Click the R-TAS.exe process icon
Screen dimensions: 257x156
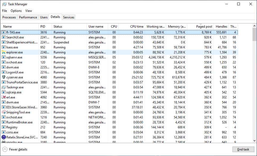[x=4, y=32]
